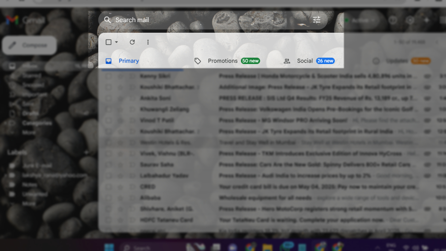446x251 pixels.
Task: Open the CRED credit card bill email
Action: click(272, 187)
